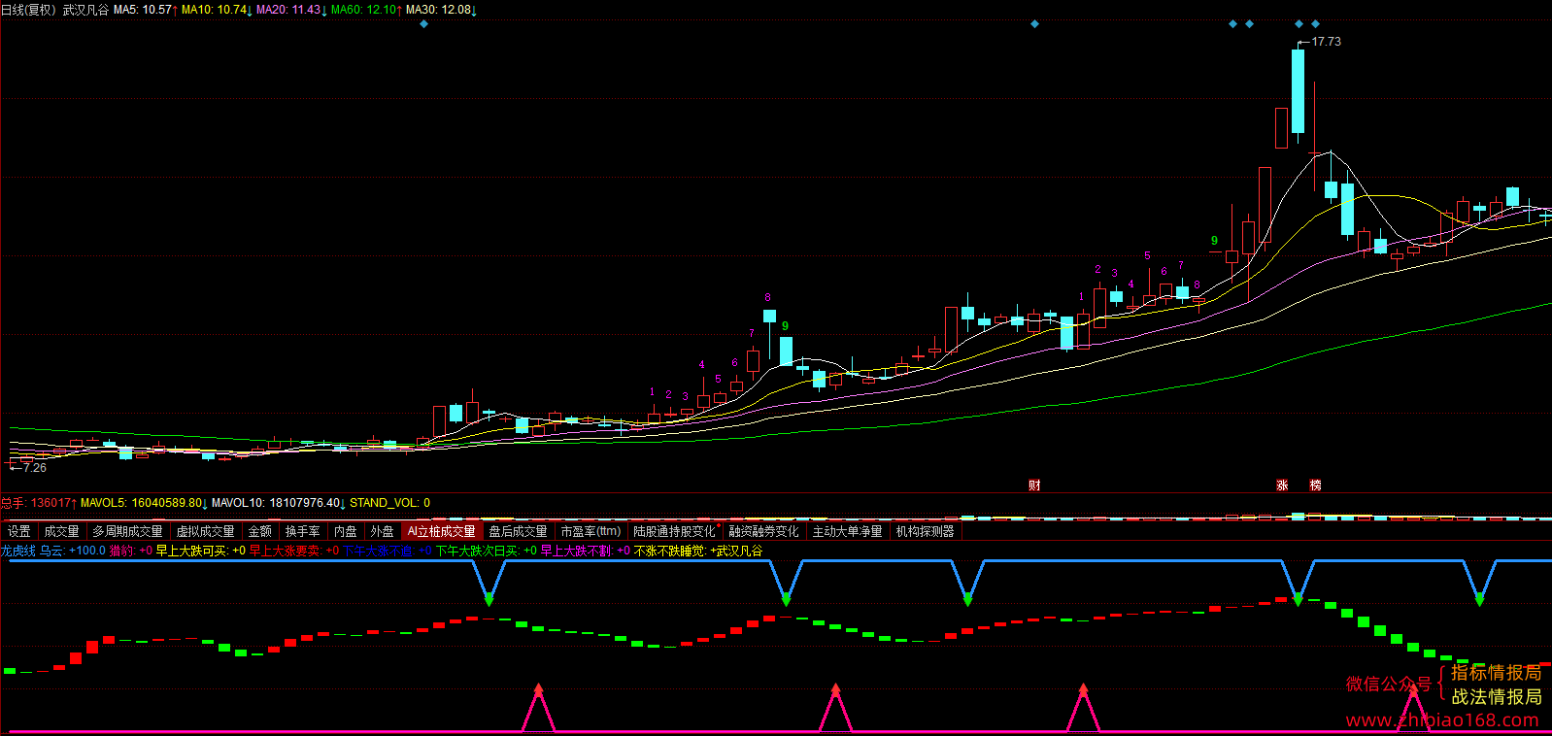This screenshot has width=1552, height=736.
Task: Open the 融资融券变化 tab
Action: [763, 531]
